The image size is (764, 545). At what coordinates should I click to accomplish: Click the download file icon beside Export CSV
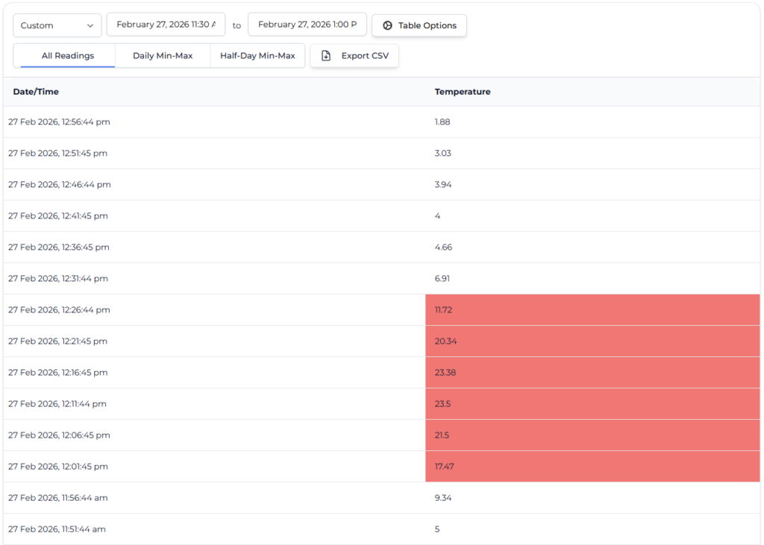click(326, 55)
